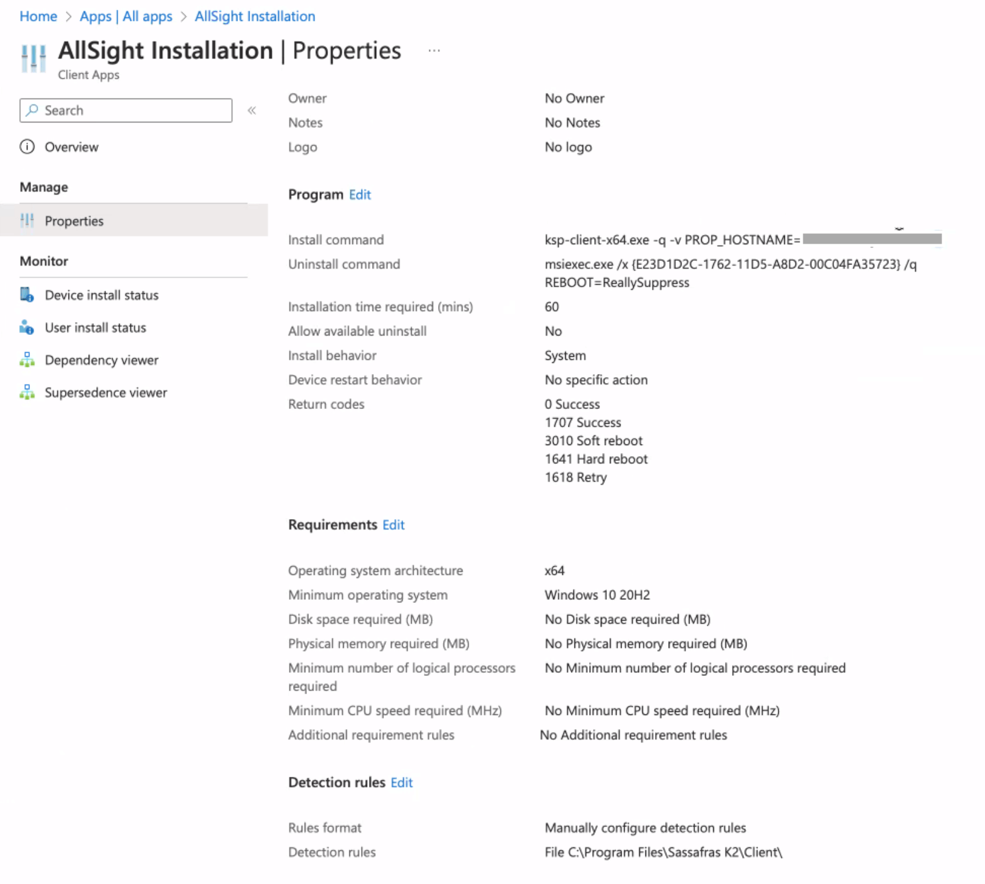Viewport: 985px width, 884px height.
Task: Click the AllSight Installation app icon in header
Action: 34,59
